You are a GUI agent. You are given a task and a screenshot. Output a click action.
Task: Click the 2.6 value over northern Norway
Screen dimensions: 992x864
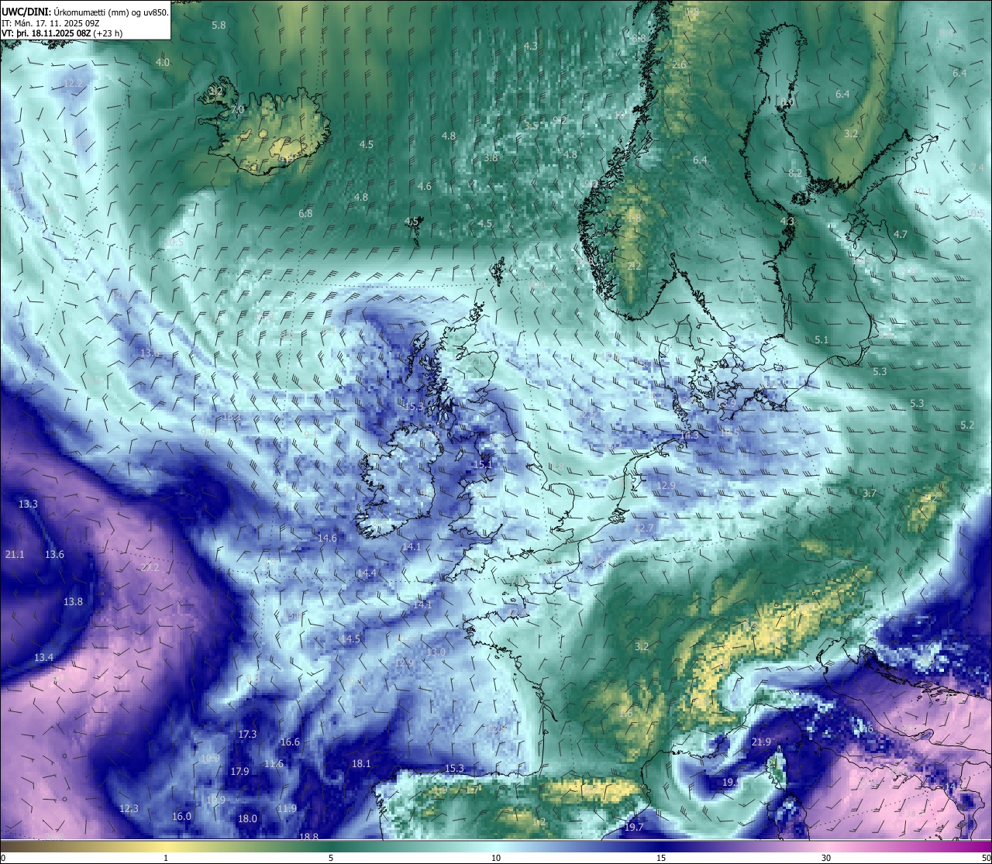pos(680,64)
